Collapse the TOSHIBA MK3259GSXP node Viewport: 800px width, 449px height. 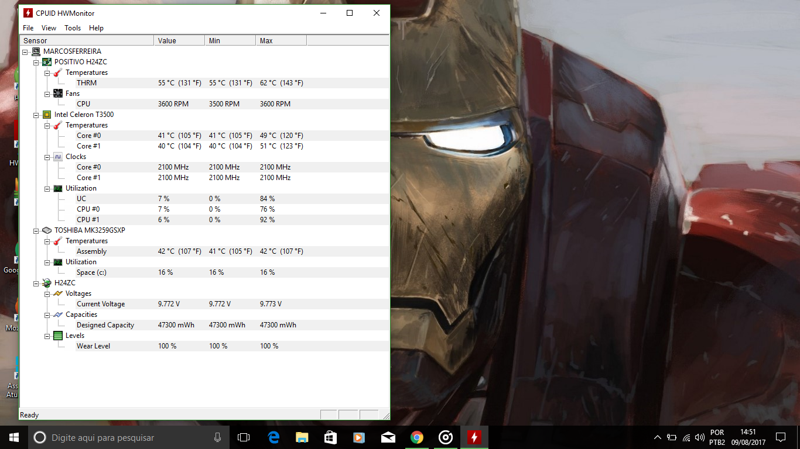click(36, 230)
